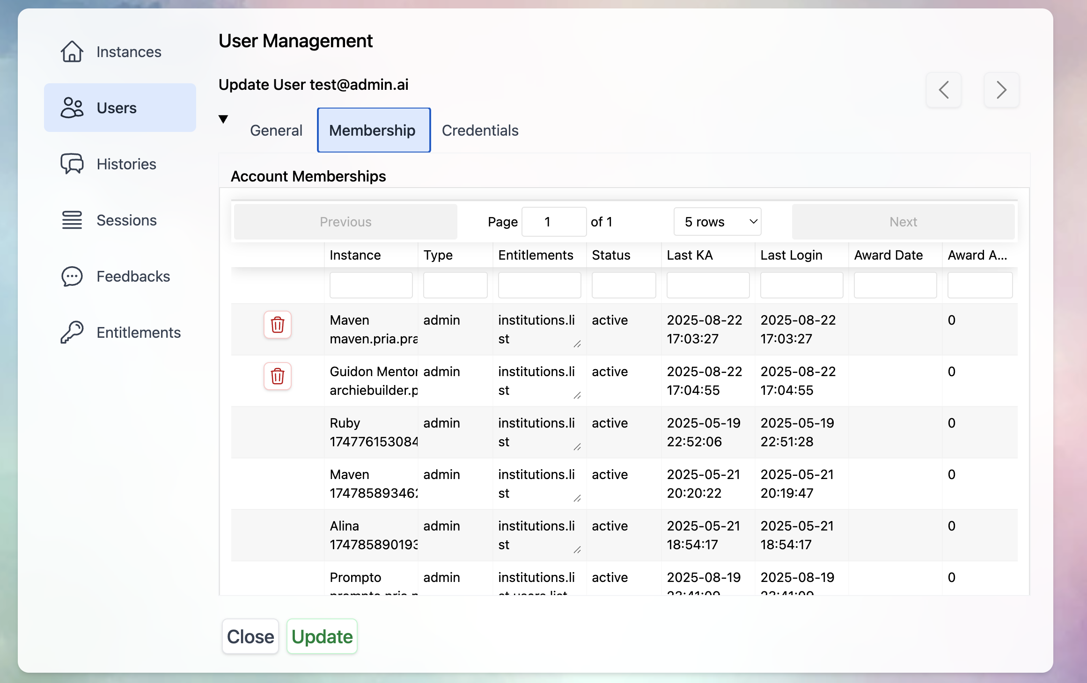The width and height of the screenshot is (1087, 683).
Task: Open the Entitlements section
Action: (x=138, y=332)
